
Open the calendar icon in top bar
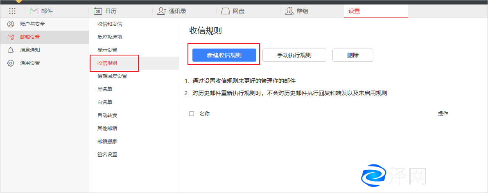(x=97, y=11)
